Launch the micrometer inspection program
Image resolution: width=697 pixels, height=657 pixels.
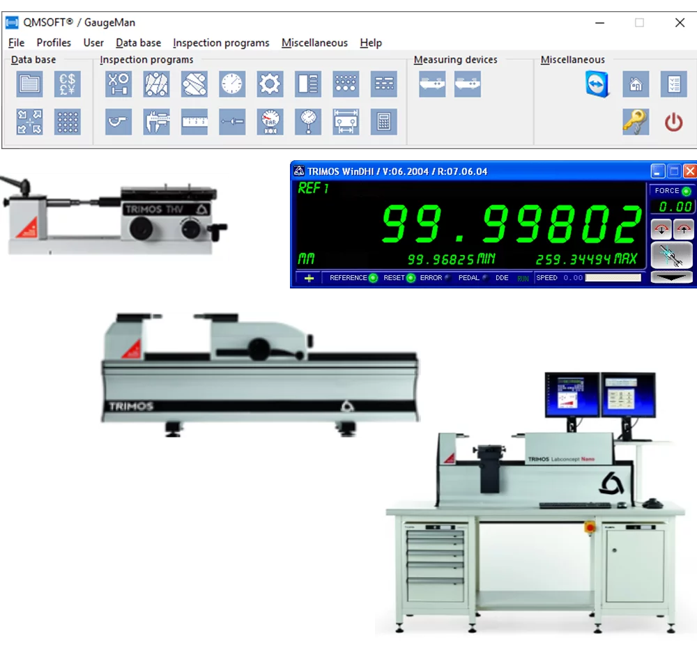pyautogui.click(x=118, y=121)
